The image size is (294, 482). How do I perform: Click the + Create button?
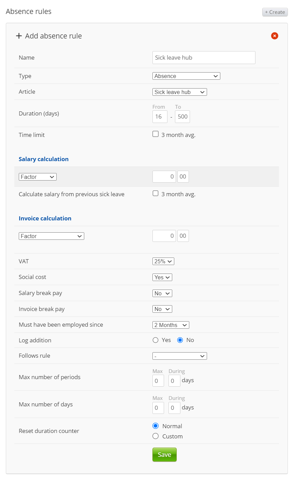click(275, 12)
